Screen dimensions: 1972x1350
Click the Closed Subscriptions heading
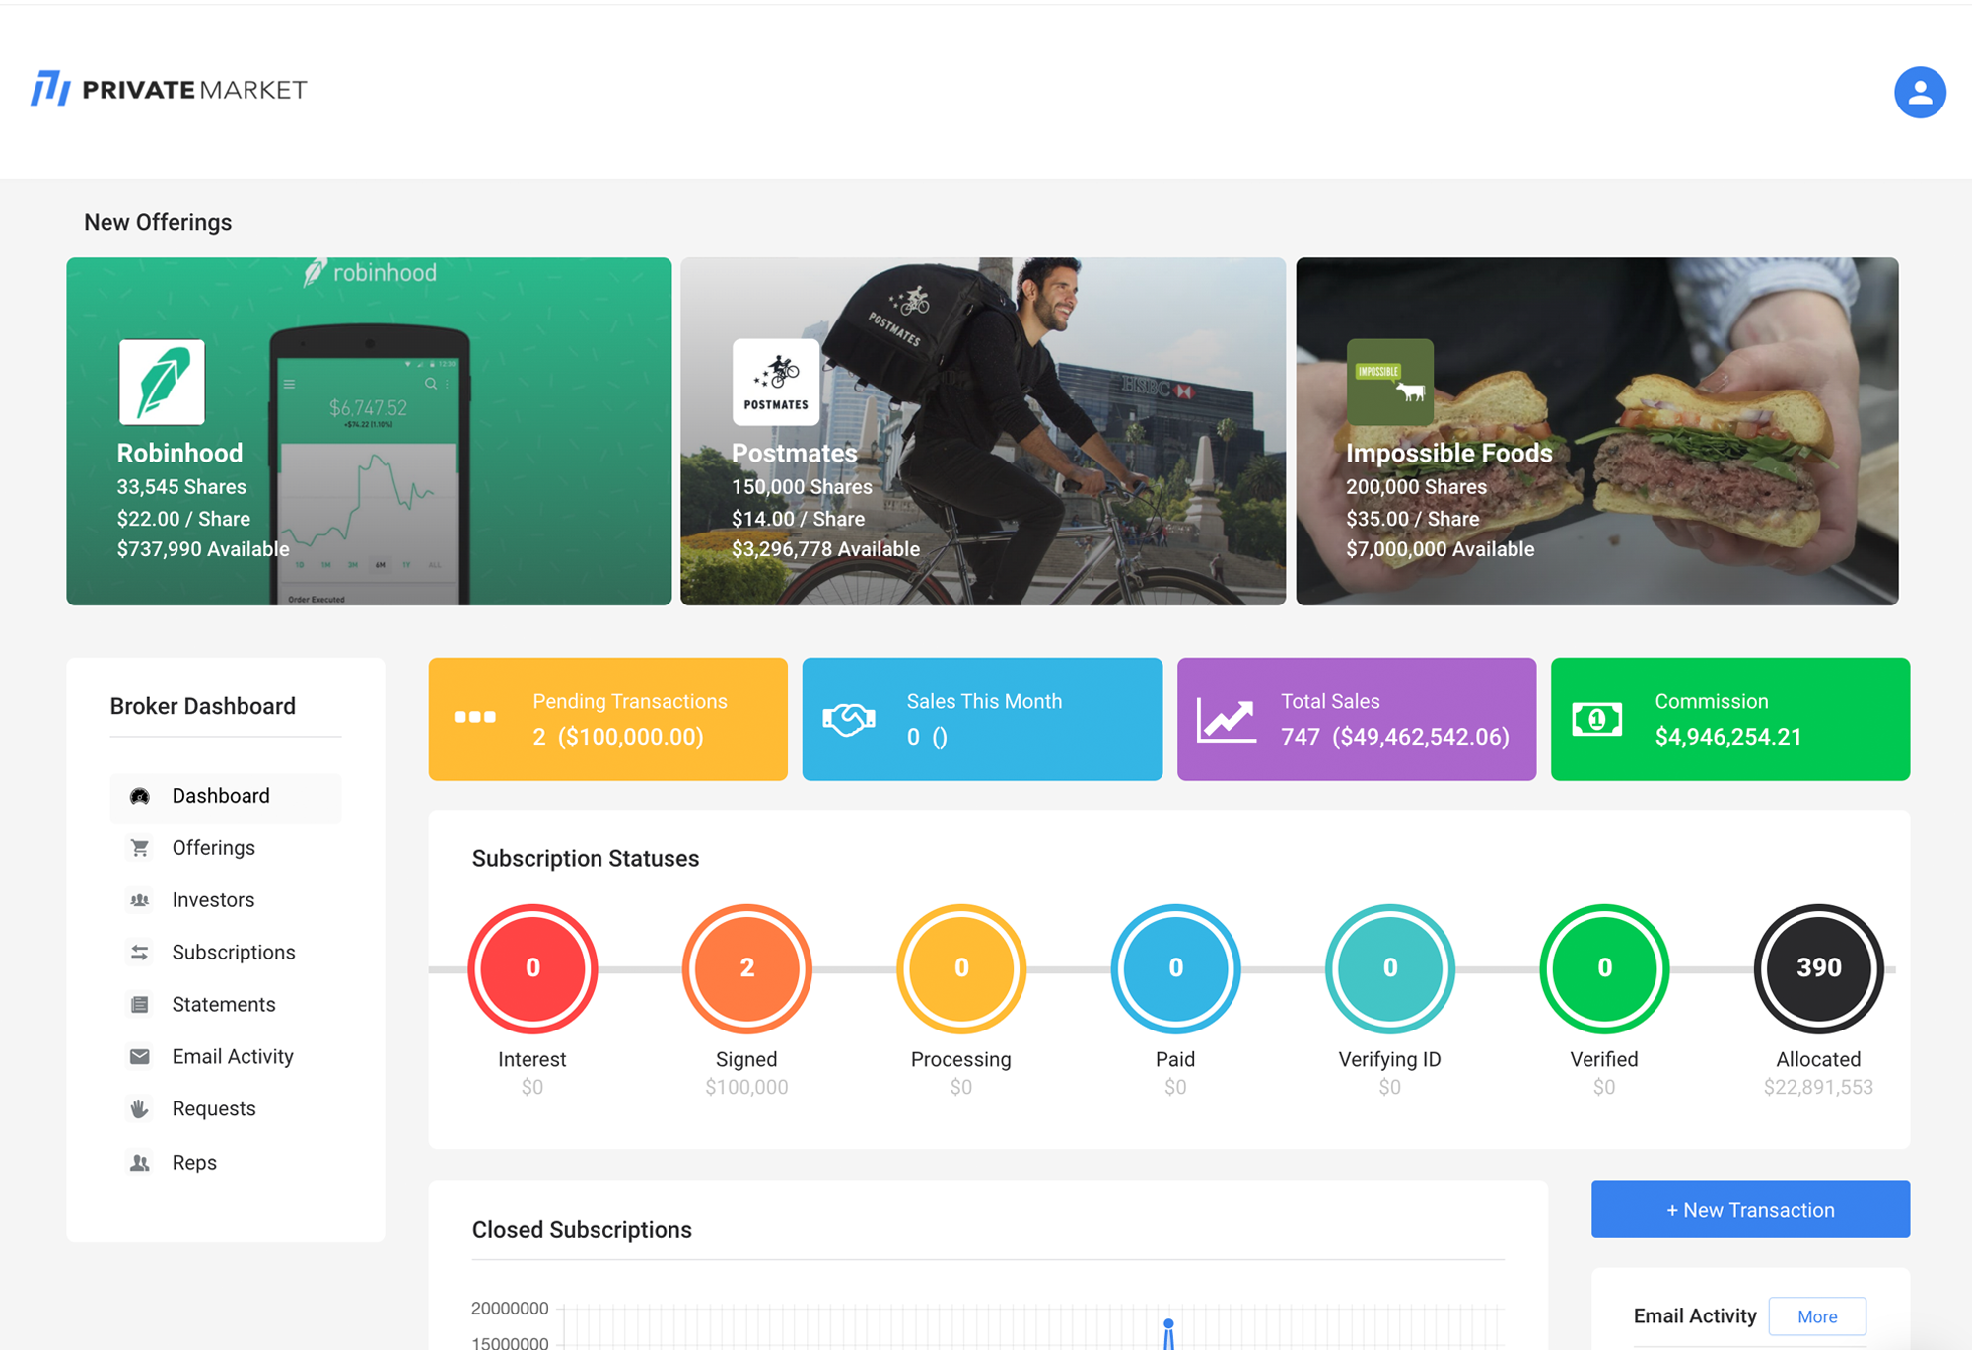click(x=582, y=1230)
